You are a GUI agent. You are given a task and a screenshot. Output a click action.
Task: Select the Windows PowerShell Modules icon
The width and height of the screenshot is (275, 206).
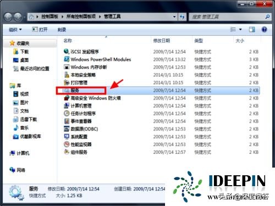tap(66, 59)
